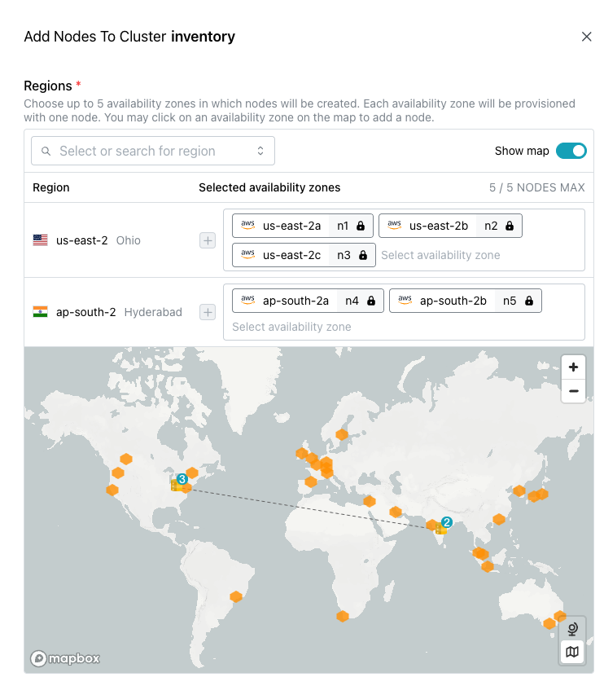Viewport: 604px width, 686px height.
Task: Select the flat map view icon
Action: (x=572, y=652)
